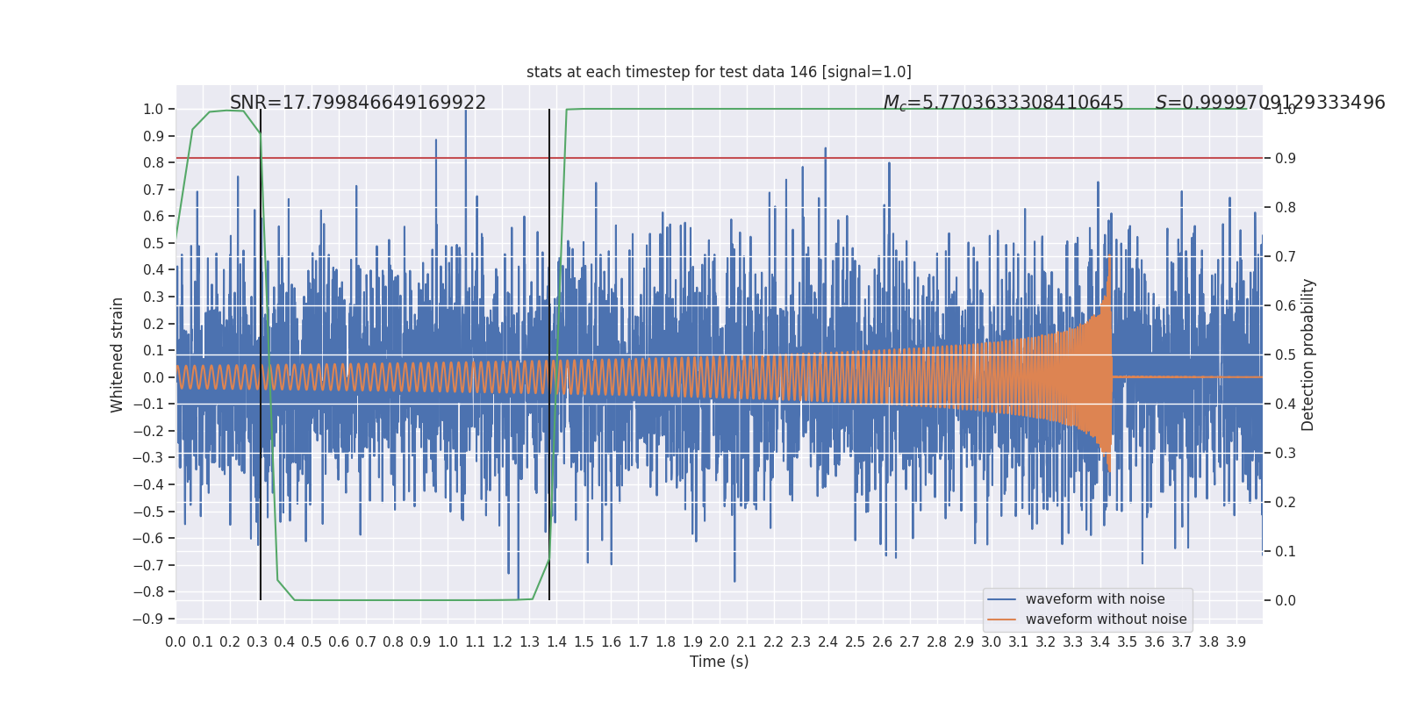Click the second black vertical marker near 1.4
Screen dimensions: 1404x702
(549, 355)
